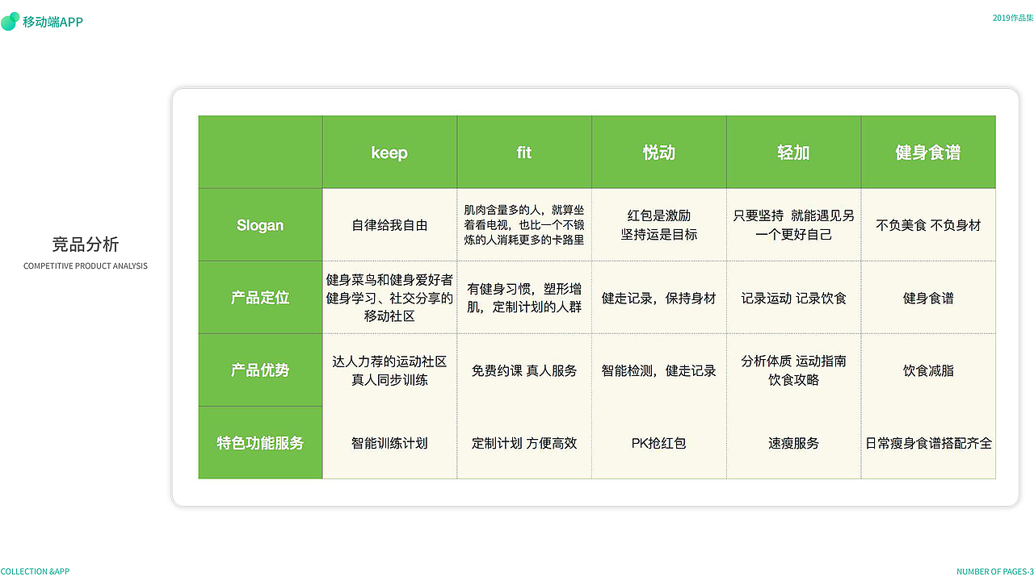Click the 自律给我自由 cell
Screen dimensions: 1034x581
pyautogui.click(x=389, y=225)
